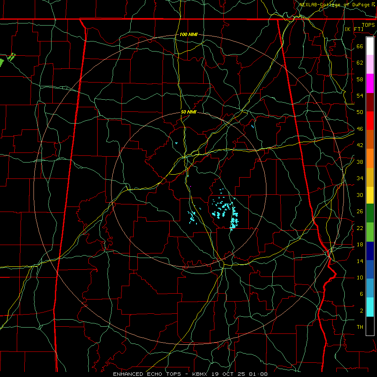Image resolution: width=377 pixels, height=377 pixels.
Task: Click the "50 NMI" range ring label
Action: coord(188,112)
